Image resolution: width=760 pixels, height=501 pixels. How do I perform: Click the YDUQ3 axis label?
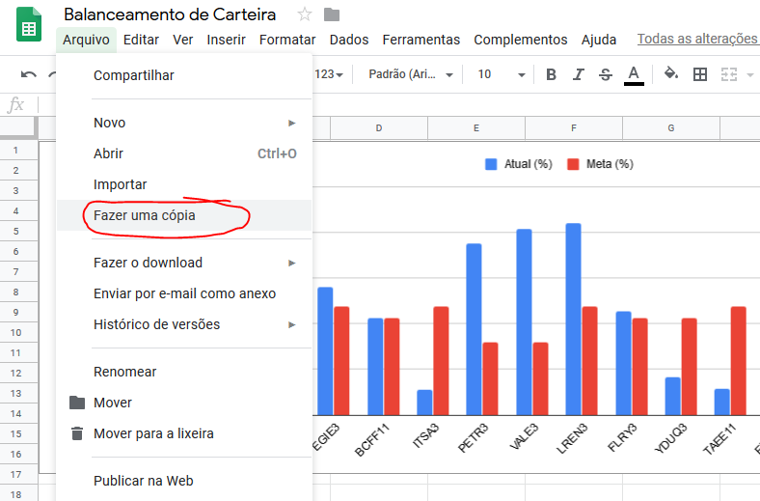[671, 438]
